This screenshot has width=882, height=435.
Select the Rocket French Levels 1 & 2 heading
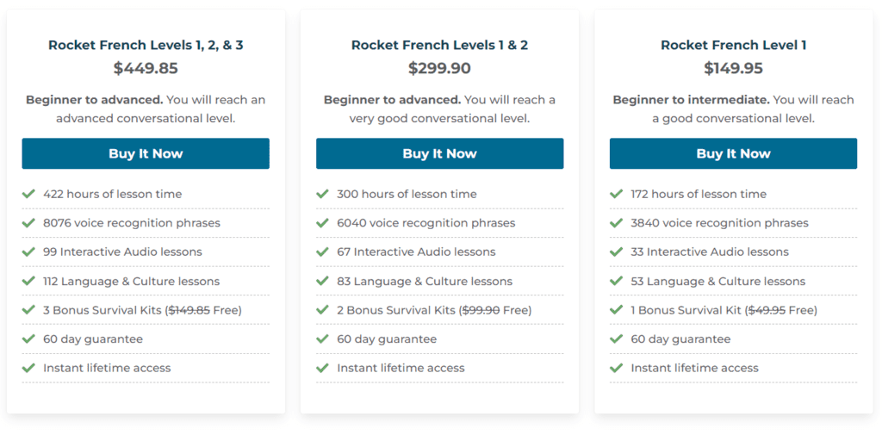439,45
